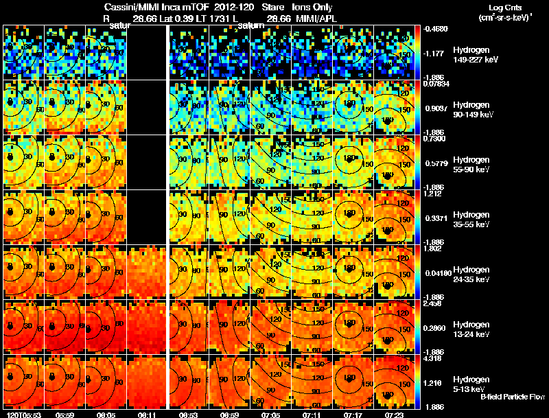Click the Hydrogen 55-90 keV color bar
This screenshot has width=549, height=418.
coord(417,162)
